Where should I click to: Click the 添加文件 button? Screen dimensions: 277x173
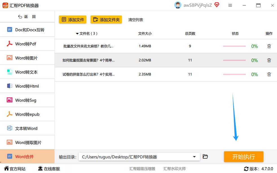72,20
